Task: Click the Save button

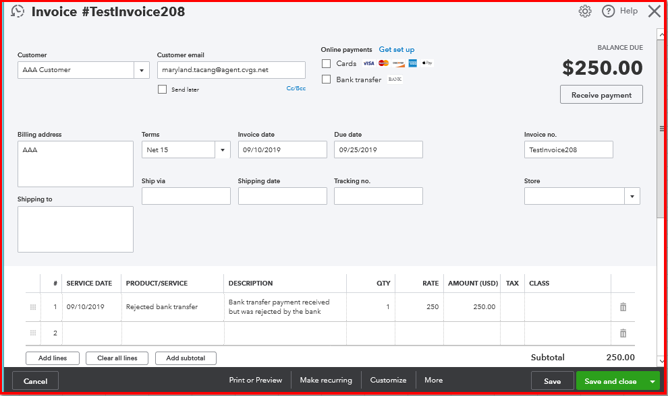Action: [552, 381]
